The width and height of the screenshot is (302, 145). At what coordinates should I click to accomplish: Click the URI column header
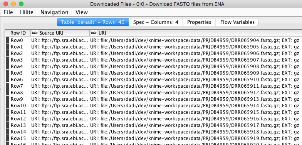(196, 33)
